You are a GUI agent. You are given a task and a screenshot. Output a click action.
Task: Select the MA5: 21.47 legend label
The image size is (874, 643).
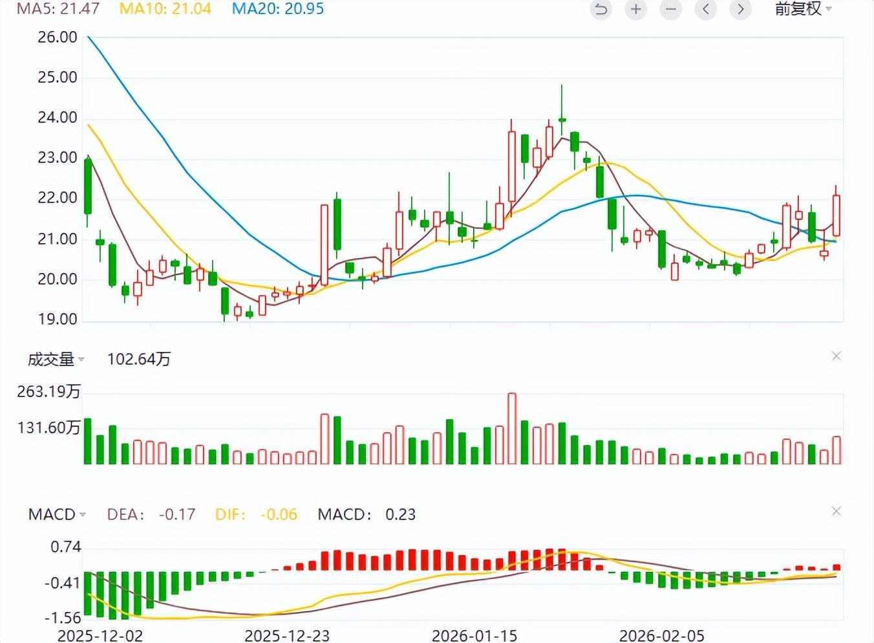click(x=58, y=9)
